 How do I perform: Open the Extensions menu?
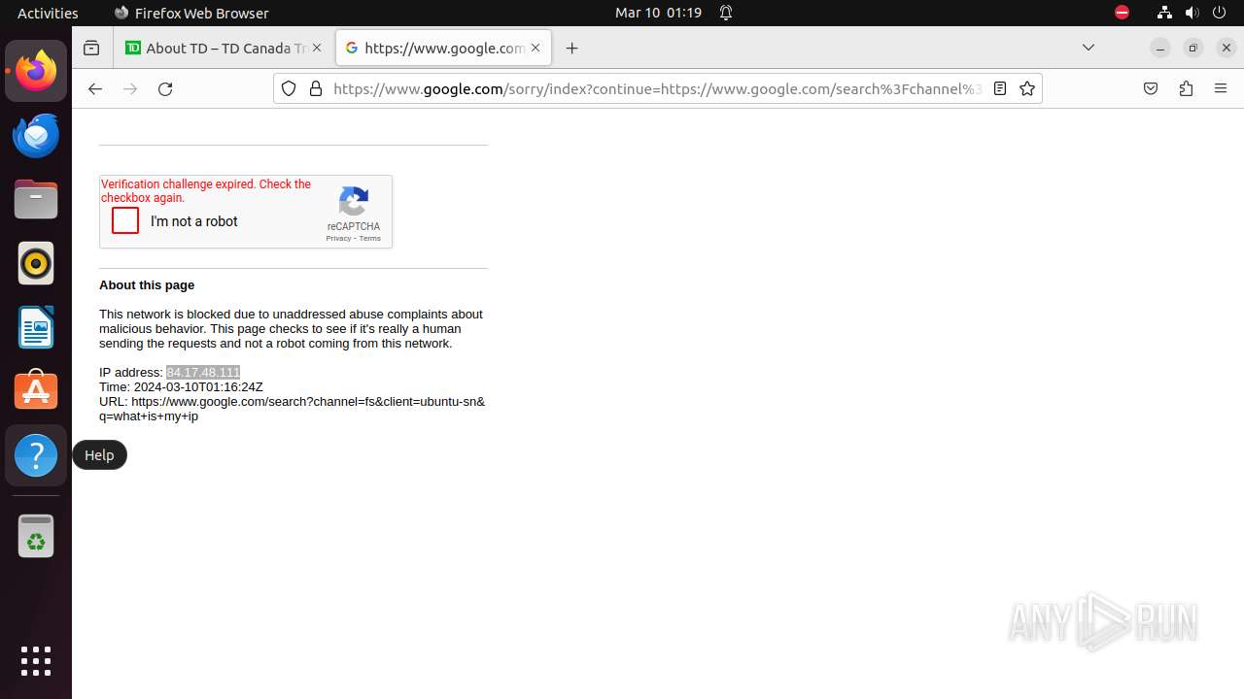tap(1186, 88)
